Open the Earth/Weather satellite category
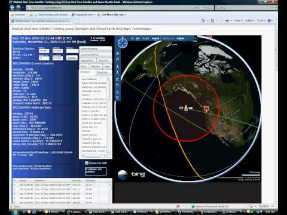 pos(95,49)
